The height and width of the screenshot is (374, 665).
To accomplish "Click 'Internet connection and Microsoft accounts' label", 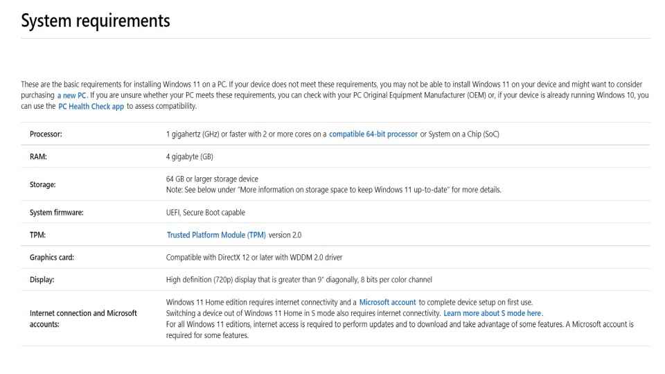I will click(x=83, y=319).
